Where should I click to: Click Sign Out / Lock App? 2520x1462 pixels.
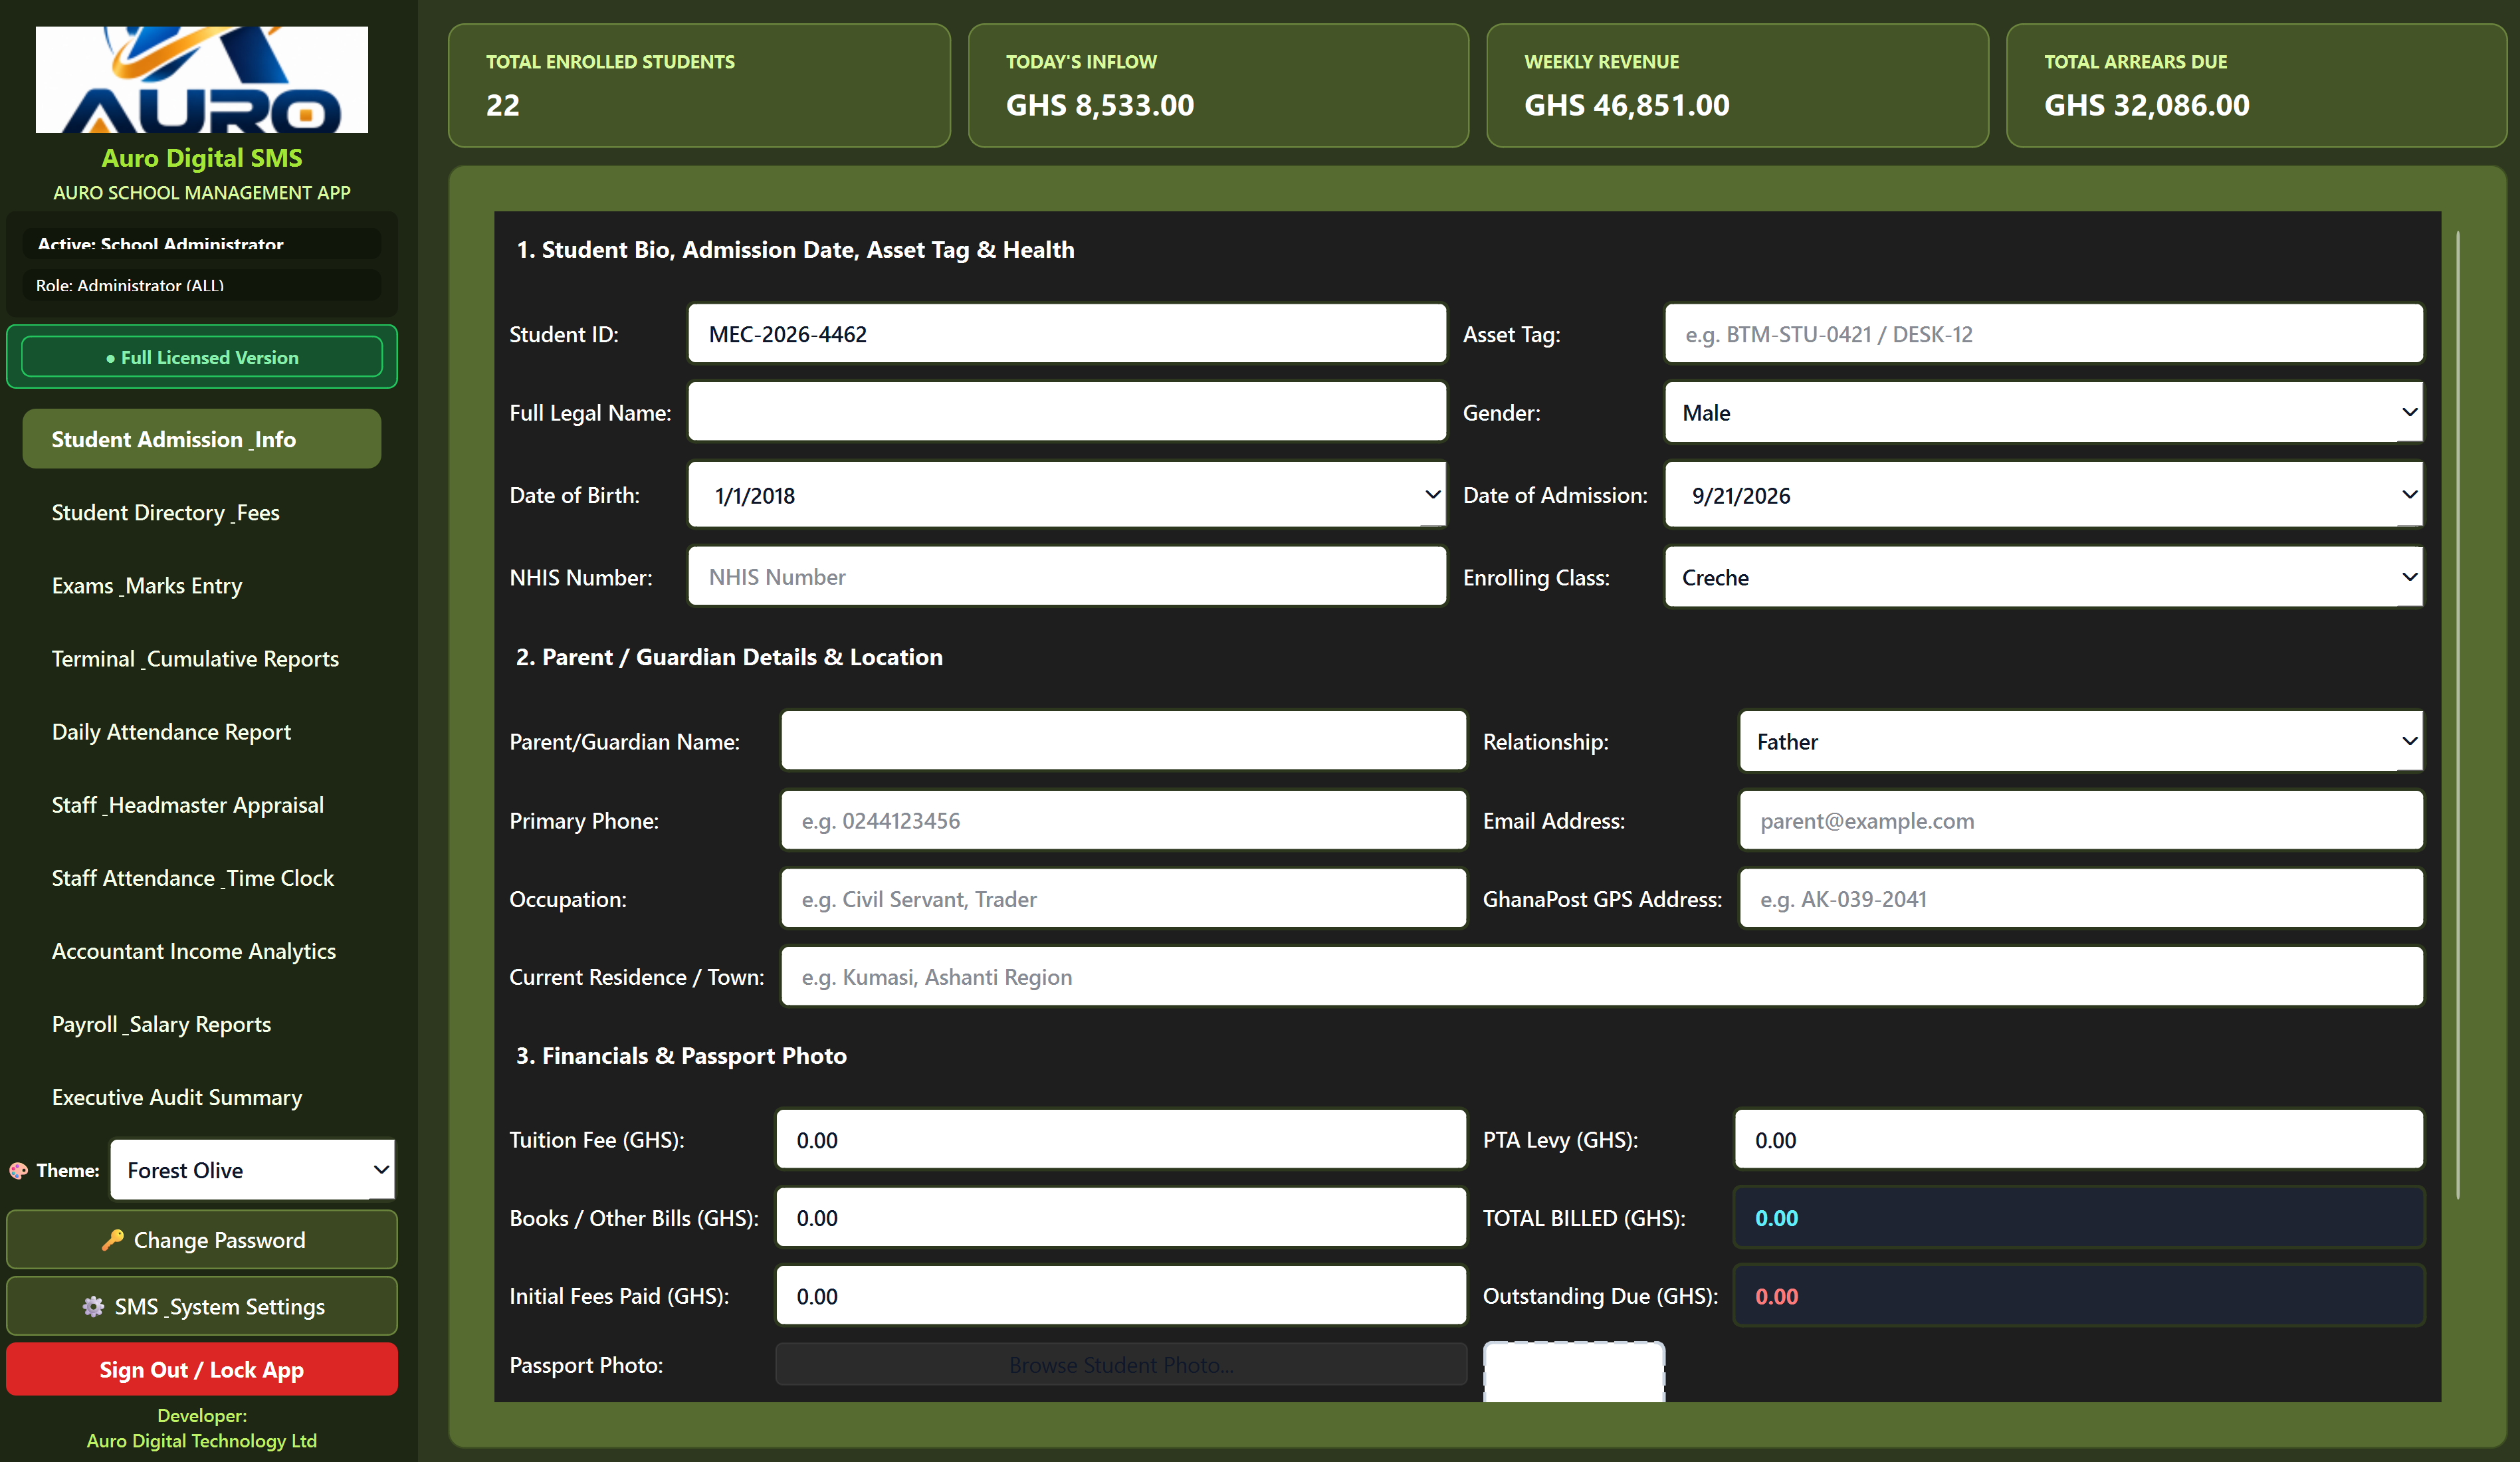[x=202, y=1369]
